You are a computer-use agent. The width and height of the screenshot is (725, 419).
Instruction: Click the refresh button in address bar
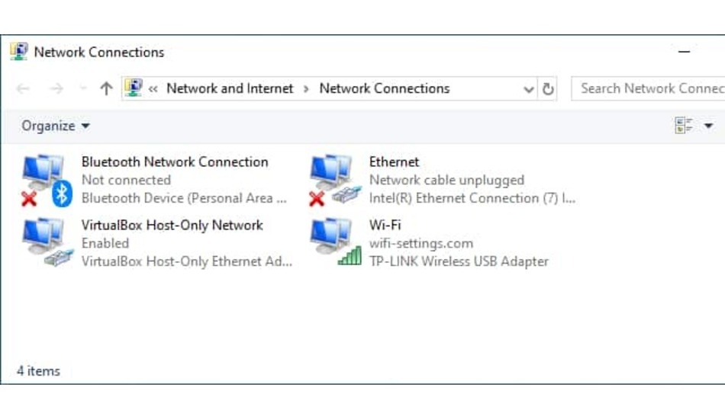pyautogui.click(x=547, y=88)
